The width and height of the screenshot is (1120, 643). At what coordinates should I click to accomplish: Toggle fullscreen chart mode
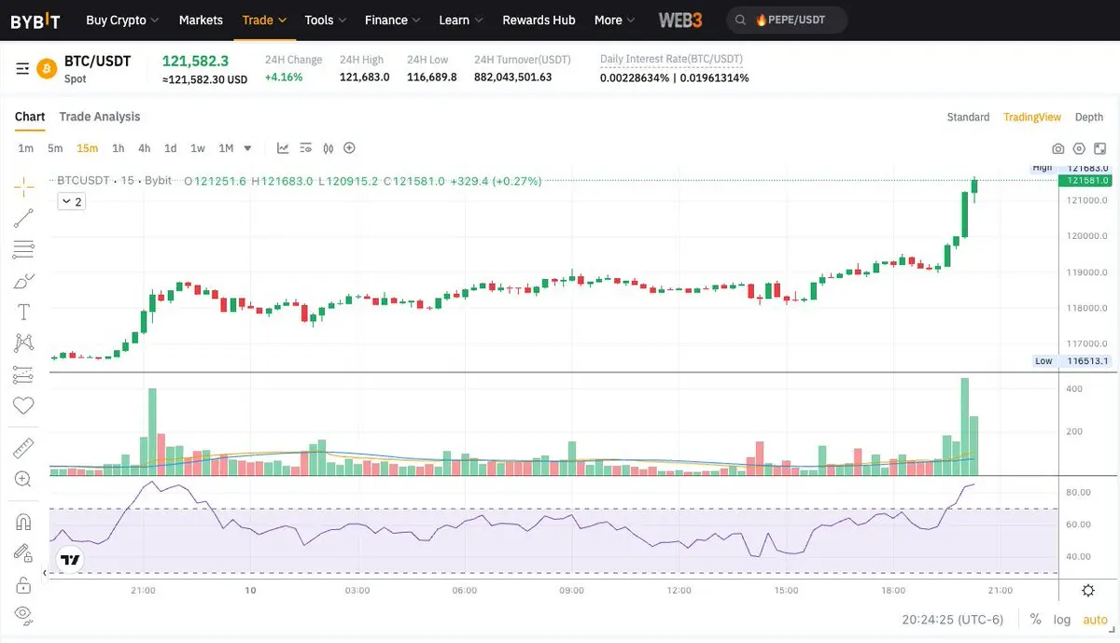coord(1100,148)
